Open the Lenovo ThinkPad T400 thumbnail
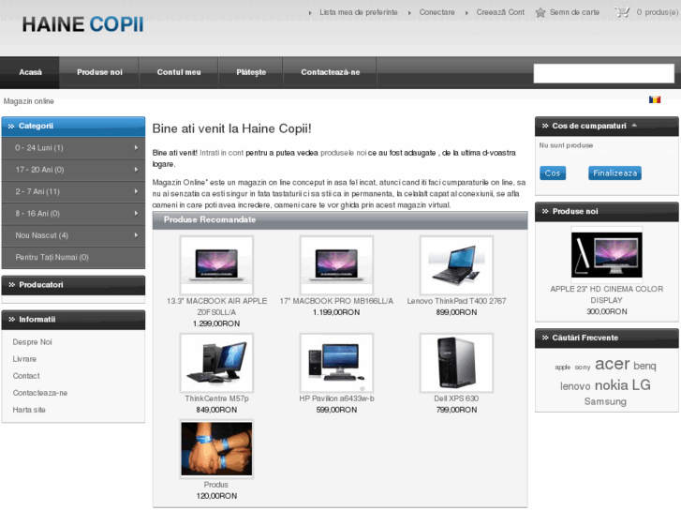Image resolution: width=681 pixels, height=511 pixels. [x=456, y=265]
